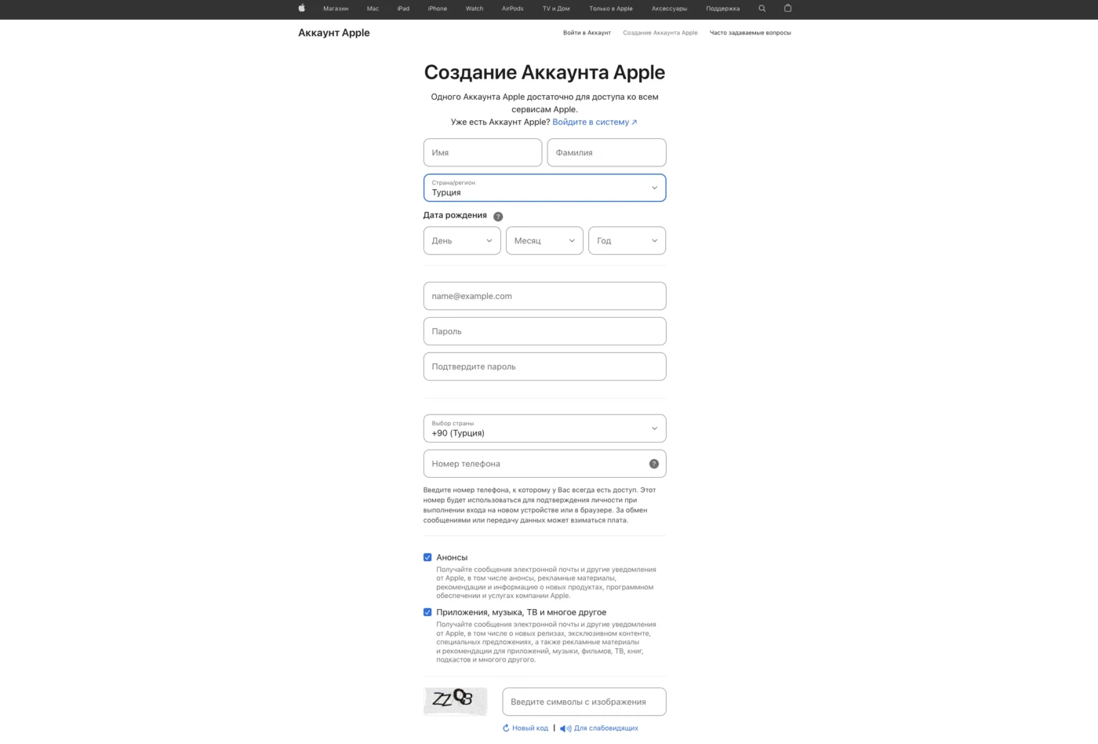Follow the Войдите в систему link
Image resolution: width=1098 pixels, height=744 pixels.
point(594,122)
